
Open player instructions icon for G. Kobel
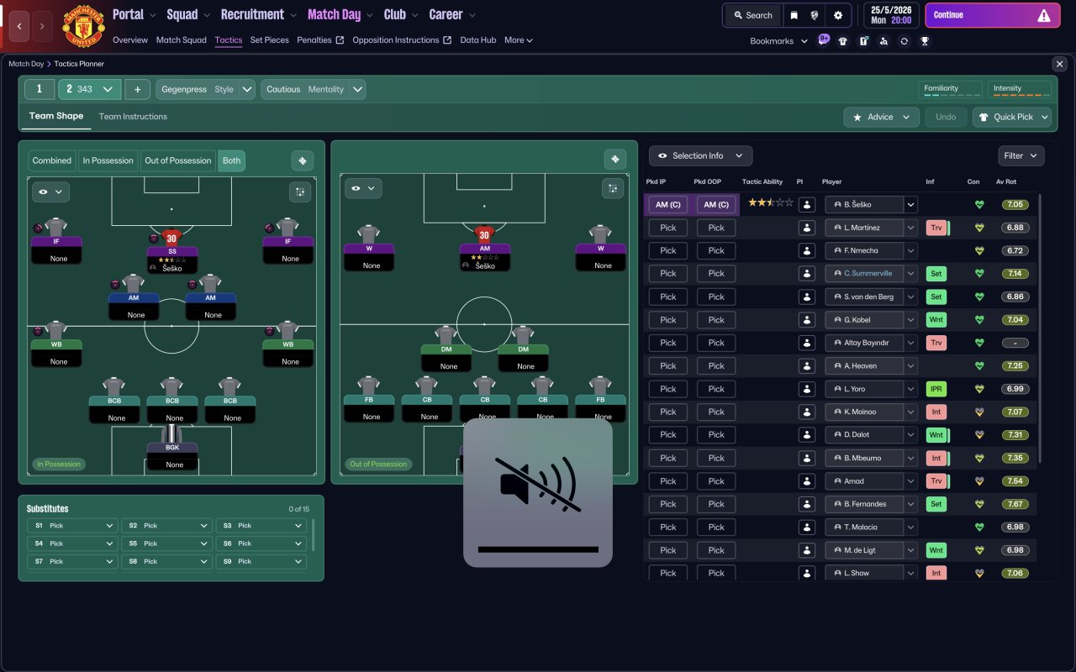pos(807,320)
